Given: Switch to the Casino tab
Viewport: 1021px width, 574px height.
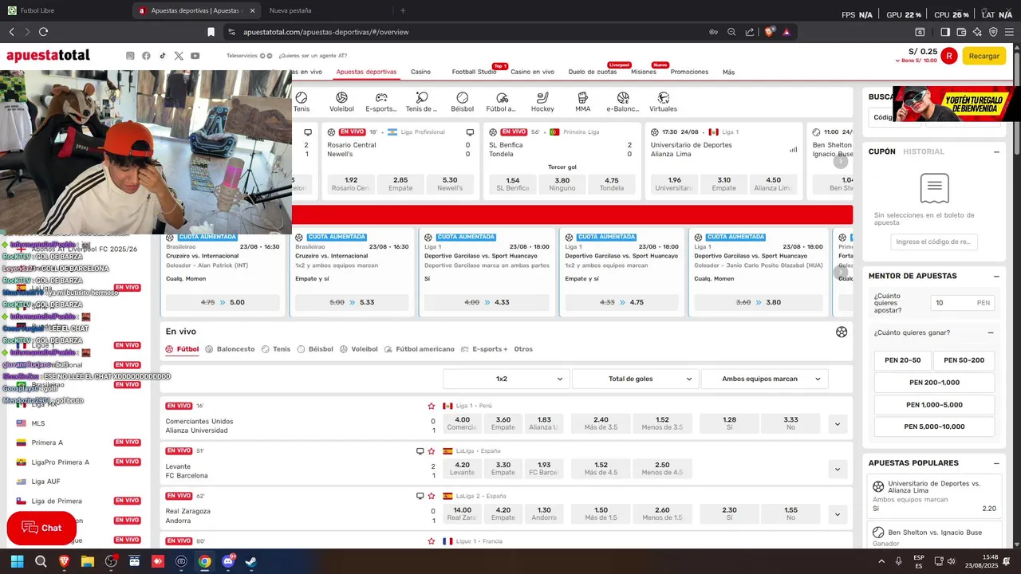Looking at the screenshot, I should (420, 72).
